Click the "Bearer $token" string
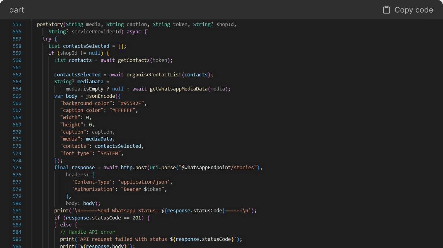 click(143, 189)
